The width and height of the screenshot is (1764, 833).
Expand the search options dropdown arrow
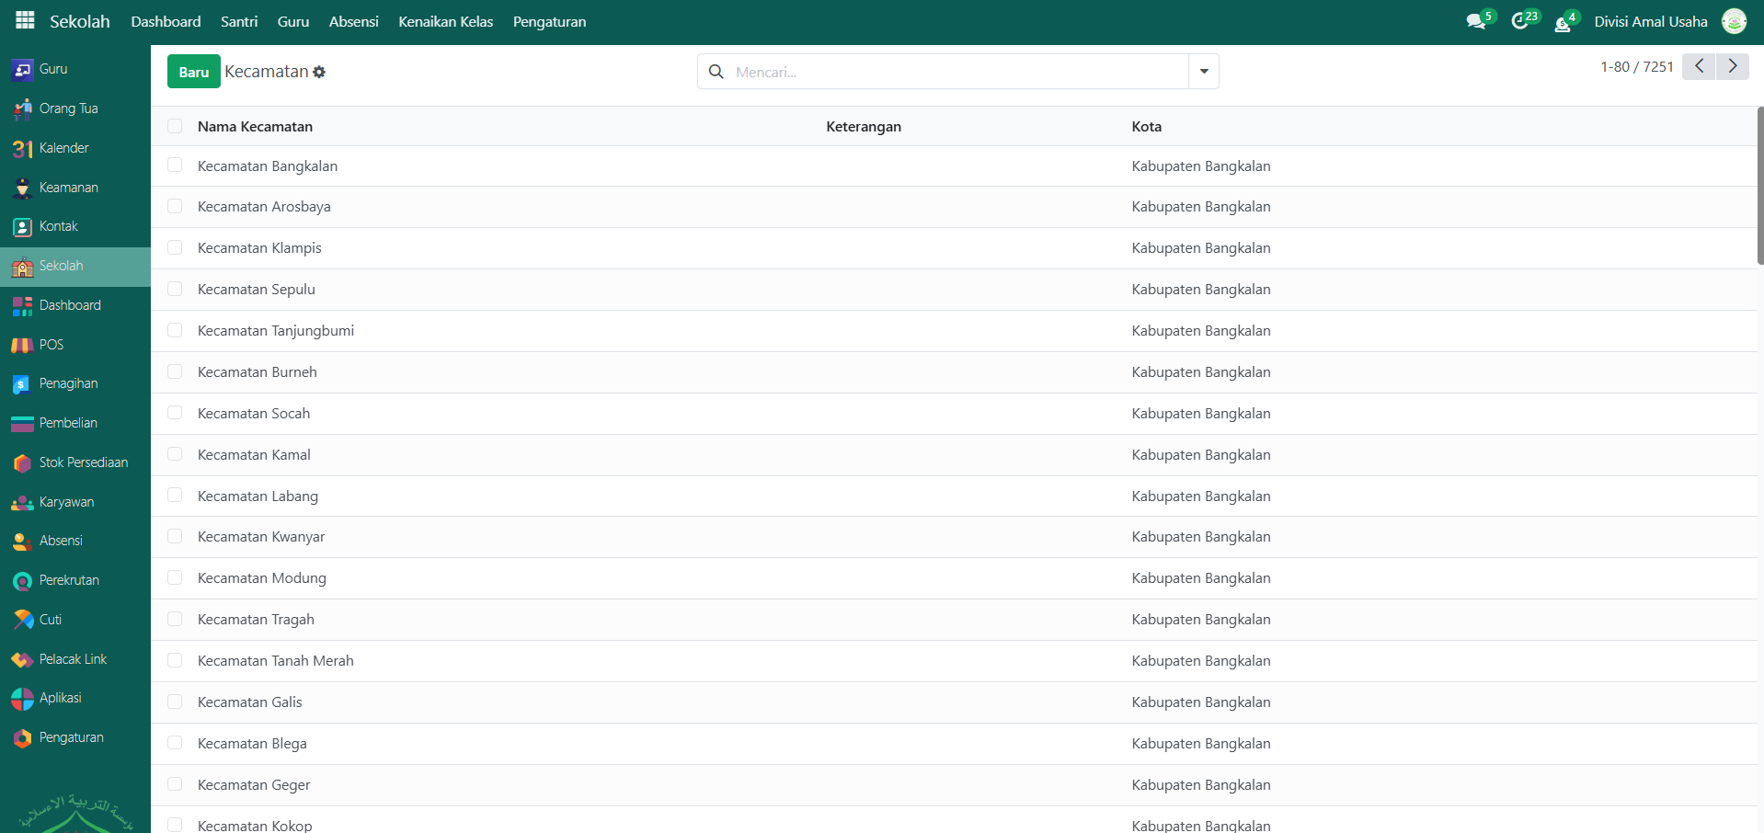pyautogui.click(x=1203, y=72)
